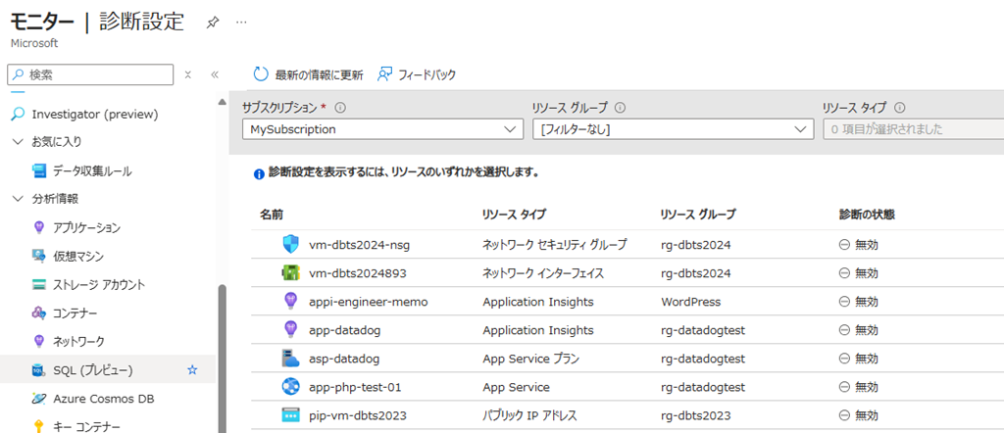Show info tooltip for リソース グループ filter

tap(620, 108)
